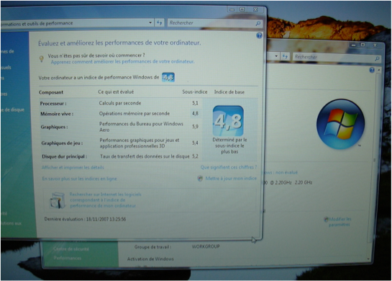This screenshot has height=281, width=392.
Task: Click the Windows Vista orb logo
Action: click(340, 124)
